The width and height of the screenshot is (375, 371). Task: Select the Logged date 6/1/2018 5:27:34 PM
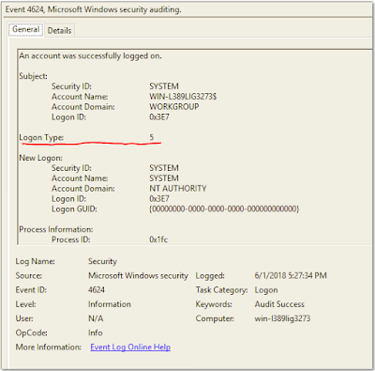click(x=291, y=275)
